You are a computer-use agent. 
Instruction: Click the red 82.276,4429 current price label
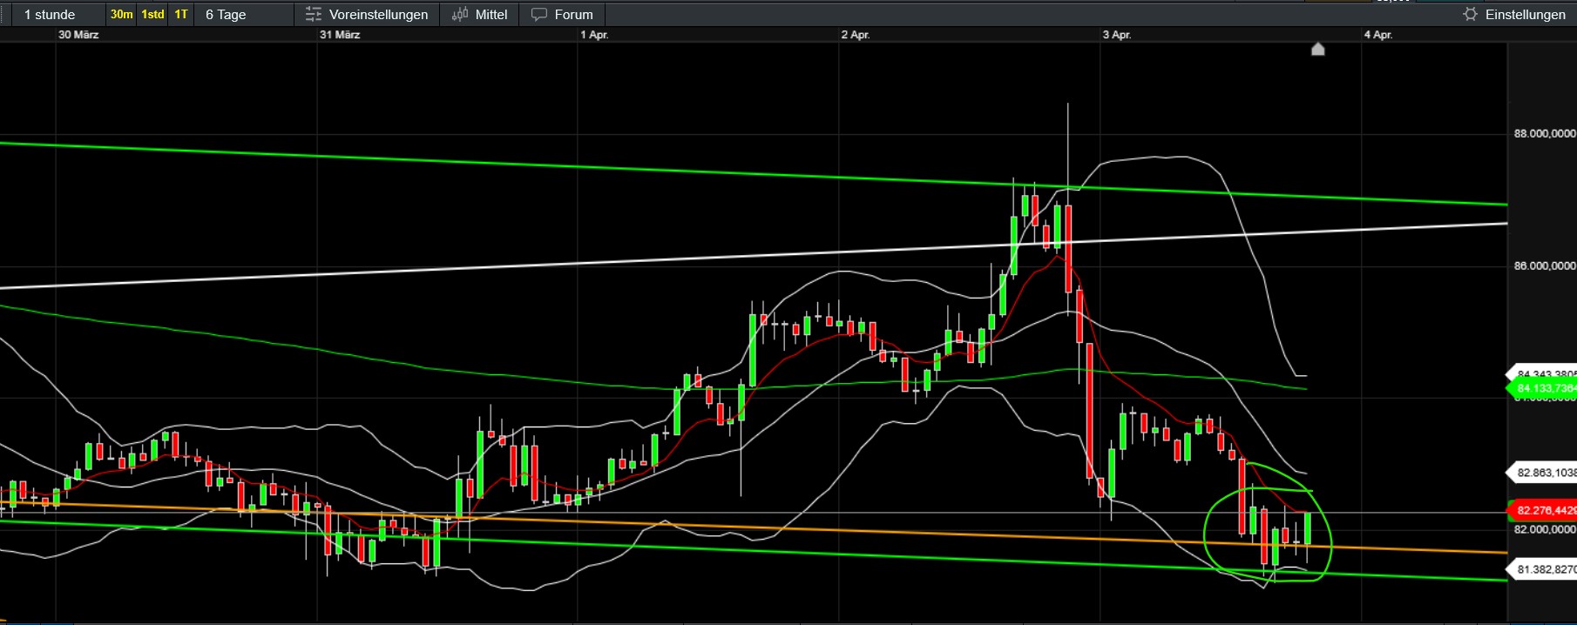[x=1544, y=510]
